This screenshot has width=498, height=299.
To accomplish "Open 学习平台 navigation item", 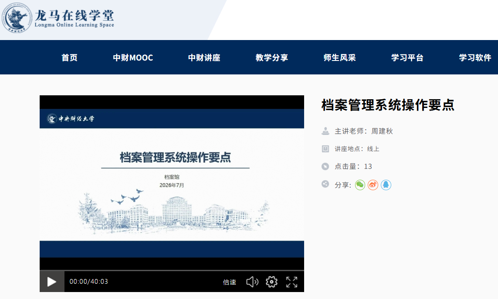I will click(407, 57).
